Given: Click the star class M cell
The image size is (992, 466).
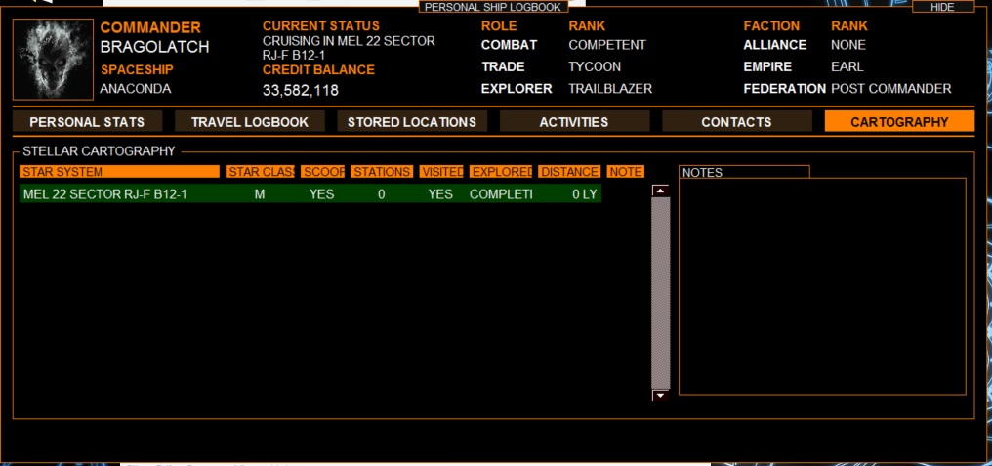Looking at the screenshot, I should coord(260,194).
